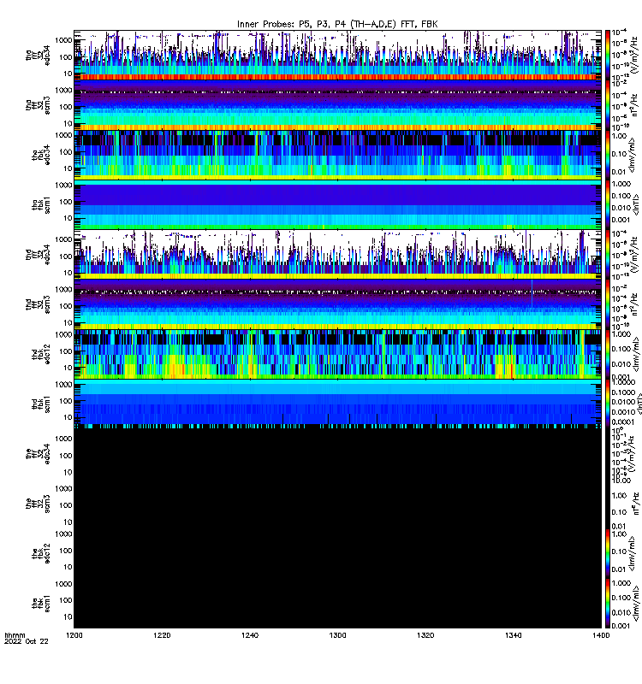Viewport: 642px width, 684px height.
Task: Click the tha fff edc34 color bar
Action: click(608, 55)
